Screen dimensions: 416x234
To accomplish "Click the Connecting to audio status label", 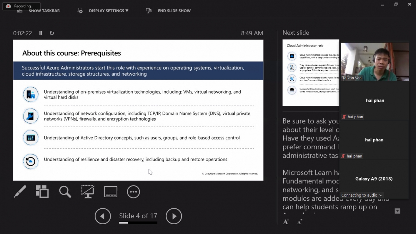I will click(x=362, y=195).
